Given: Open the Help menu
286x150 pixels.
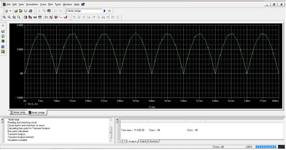Looking at the screenshot, I should click(x=77, y=4).
